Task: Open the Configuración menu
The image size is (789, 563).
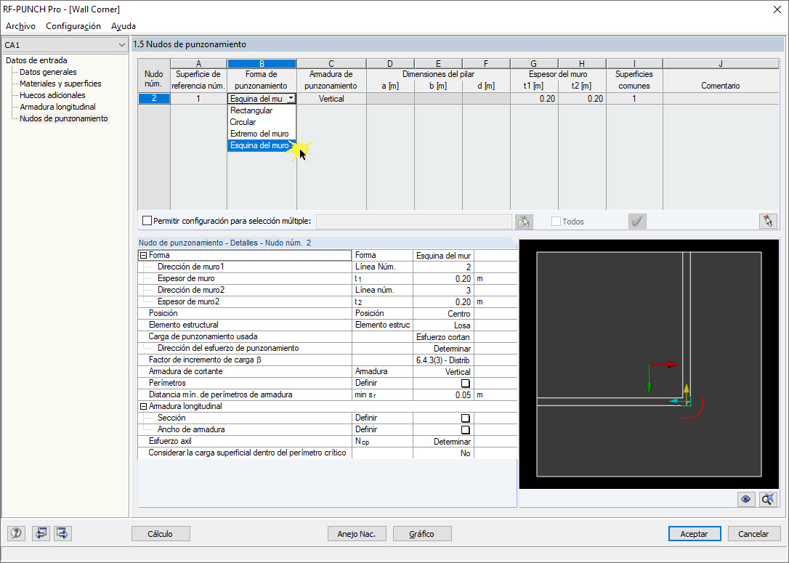Action: (73, 26)
